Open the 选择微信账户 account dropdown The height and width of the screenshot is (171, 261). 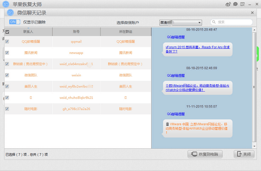(181, 23)
